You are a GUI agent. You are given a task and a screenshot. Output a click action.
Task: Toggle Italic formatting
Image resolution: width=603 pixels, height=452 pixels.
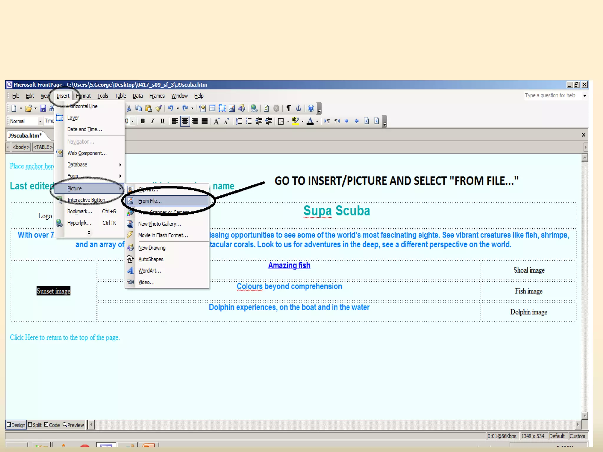(153, 121)
